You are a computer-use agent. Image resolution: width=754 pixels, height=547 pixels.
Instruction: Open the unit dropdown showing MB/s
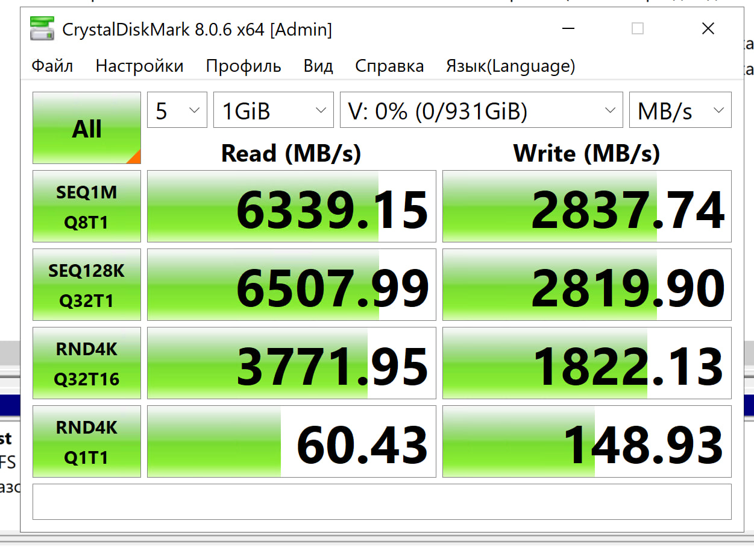pyautogui.click(x=680, y=110)
